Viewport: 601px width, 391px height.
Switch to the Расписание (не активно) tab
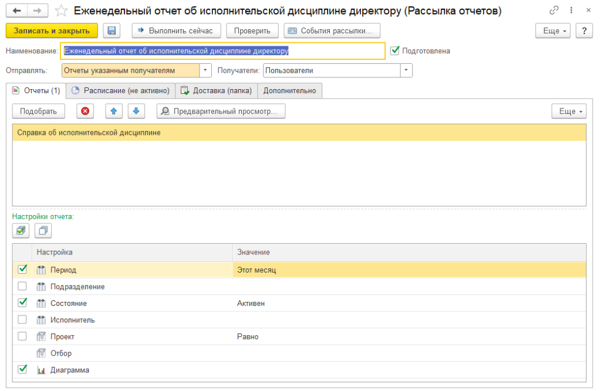(120, 91)
